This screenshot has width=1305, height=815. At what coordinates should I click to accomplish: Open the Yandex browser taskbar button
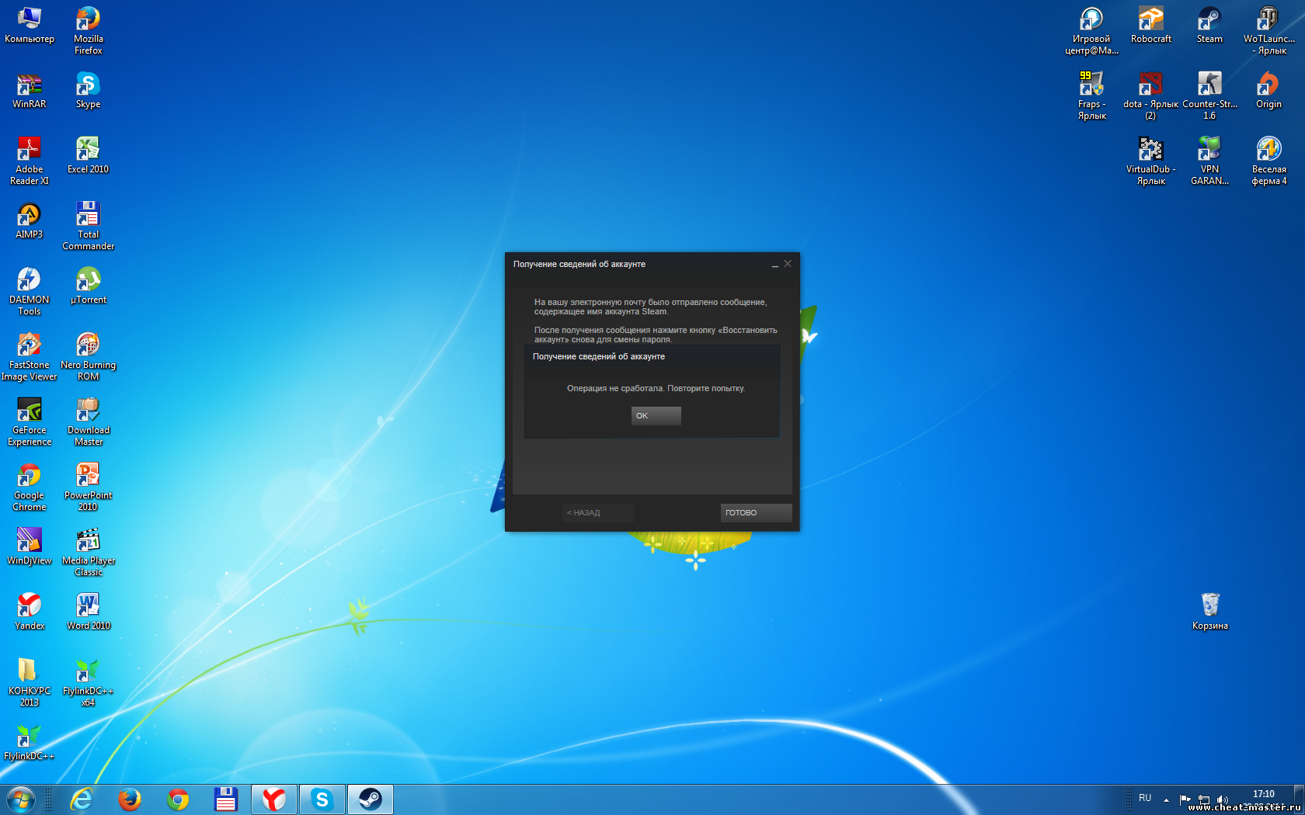click(273, 799)
